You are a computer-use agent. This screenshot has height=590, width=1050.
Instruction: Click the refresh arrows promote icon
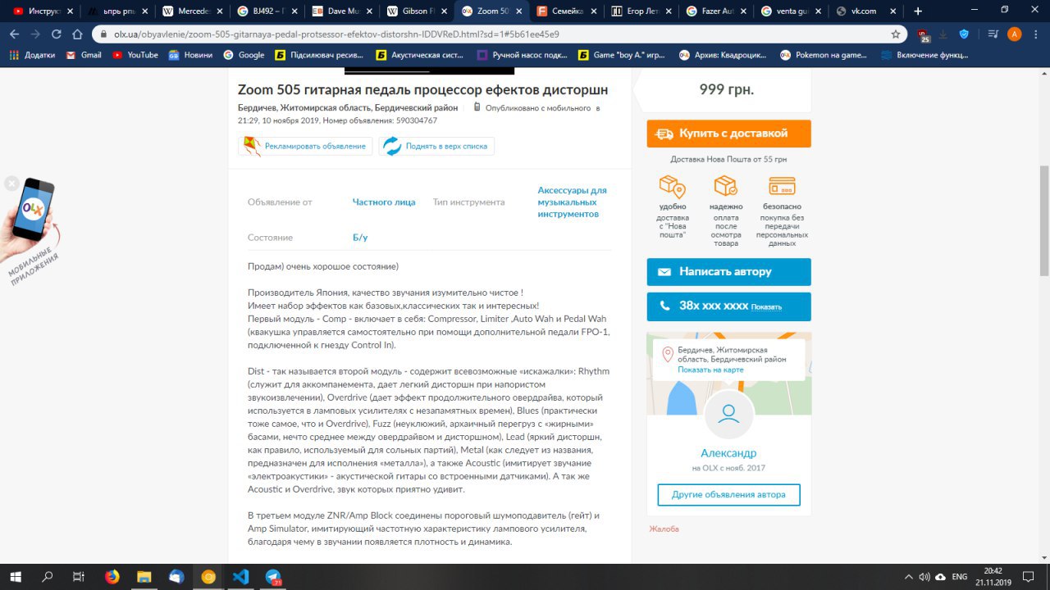tap(392, 146)
